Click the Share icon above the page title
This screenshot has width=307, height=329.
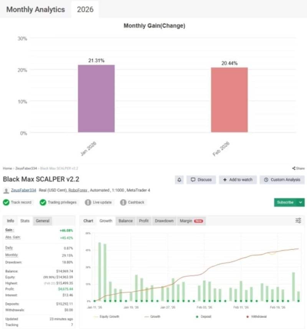tap(294, 168)
